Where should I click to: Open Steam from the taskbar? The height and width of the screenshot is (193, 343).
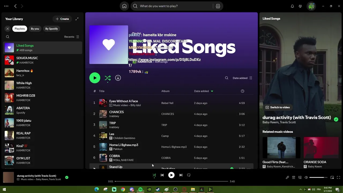click(158, 190)
